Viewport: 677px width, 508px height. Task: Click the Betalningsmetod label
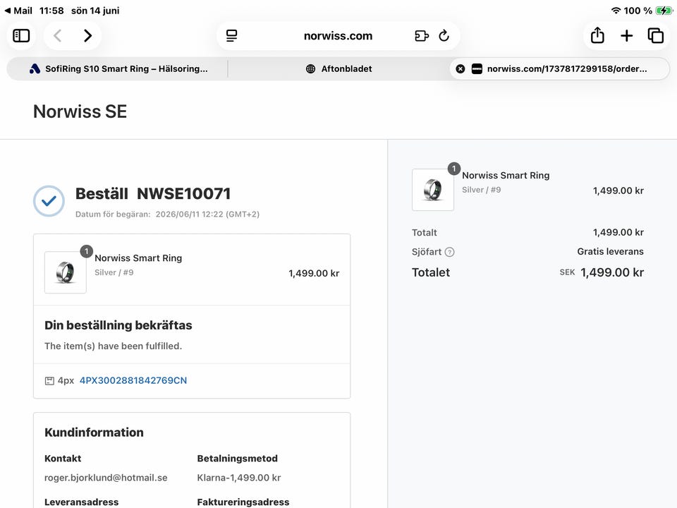pos(238,459)
